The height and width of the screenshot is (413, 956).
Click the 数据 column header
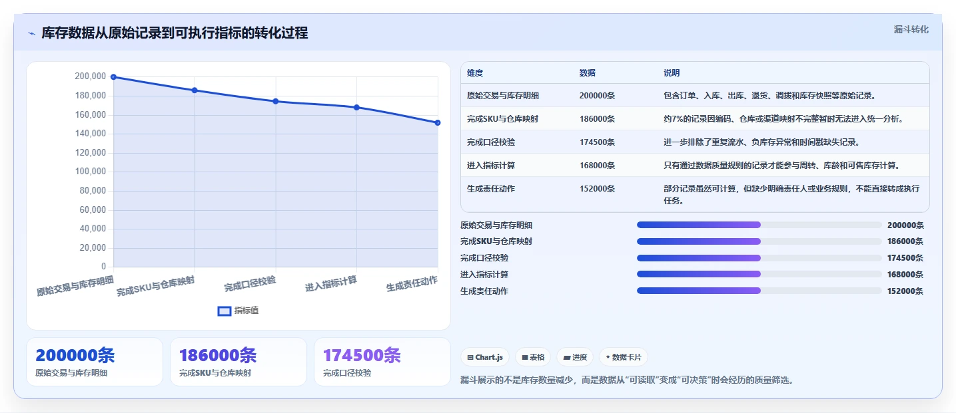[x=588, y=72]
